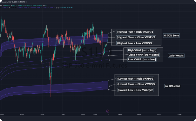Select the '(Highest Low + Low VWAP)/2' label
196x121 pixels.
click(x=135, y=43)
